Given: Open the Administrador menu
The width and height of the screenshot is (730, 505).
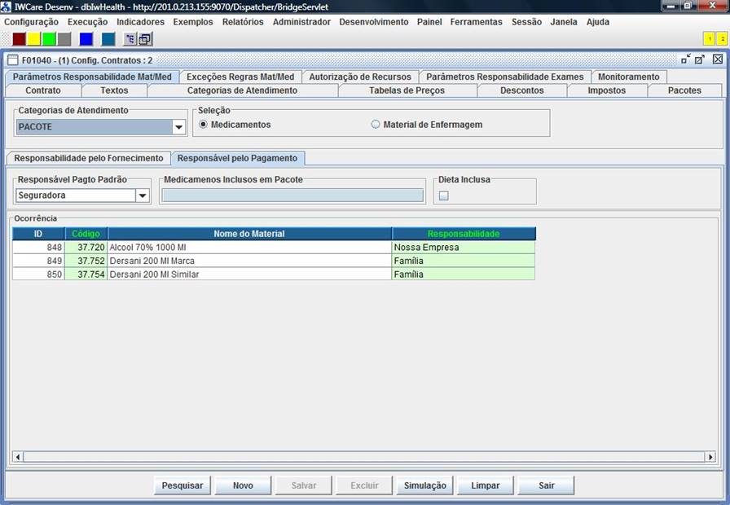Looking at the screenshot, I should (301, 22).
